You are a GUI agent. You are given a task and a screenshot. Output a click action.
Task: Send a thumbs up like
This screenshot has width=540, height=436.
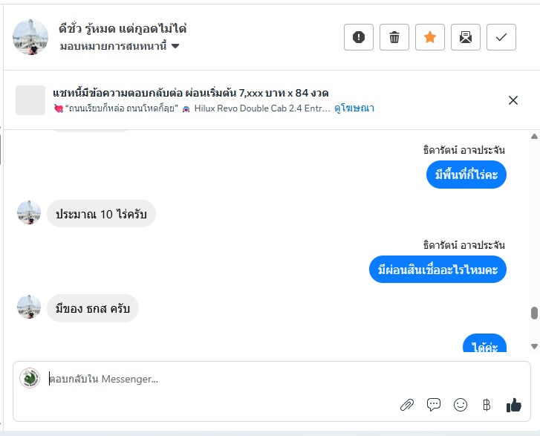pyautogui.click(x=513, y=405)
